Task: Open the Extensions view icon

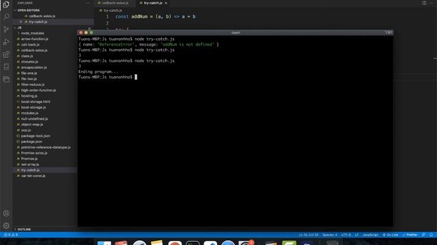Action: 6,54
